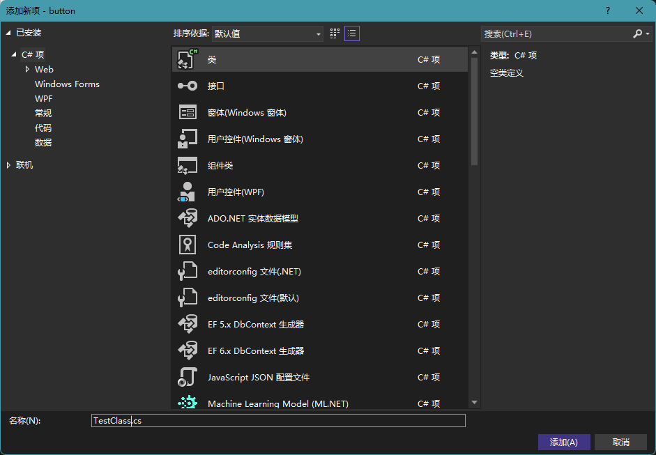656x455 pixels.
Task: Select the ADO.NET 实体数据模型 icon
Action: [x=187, y=218]
